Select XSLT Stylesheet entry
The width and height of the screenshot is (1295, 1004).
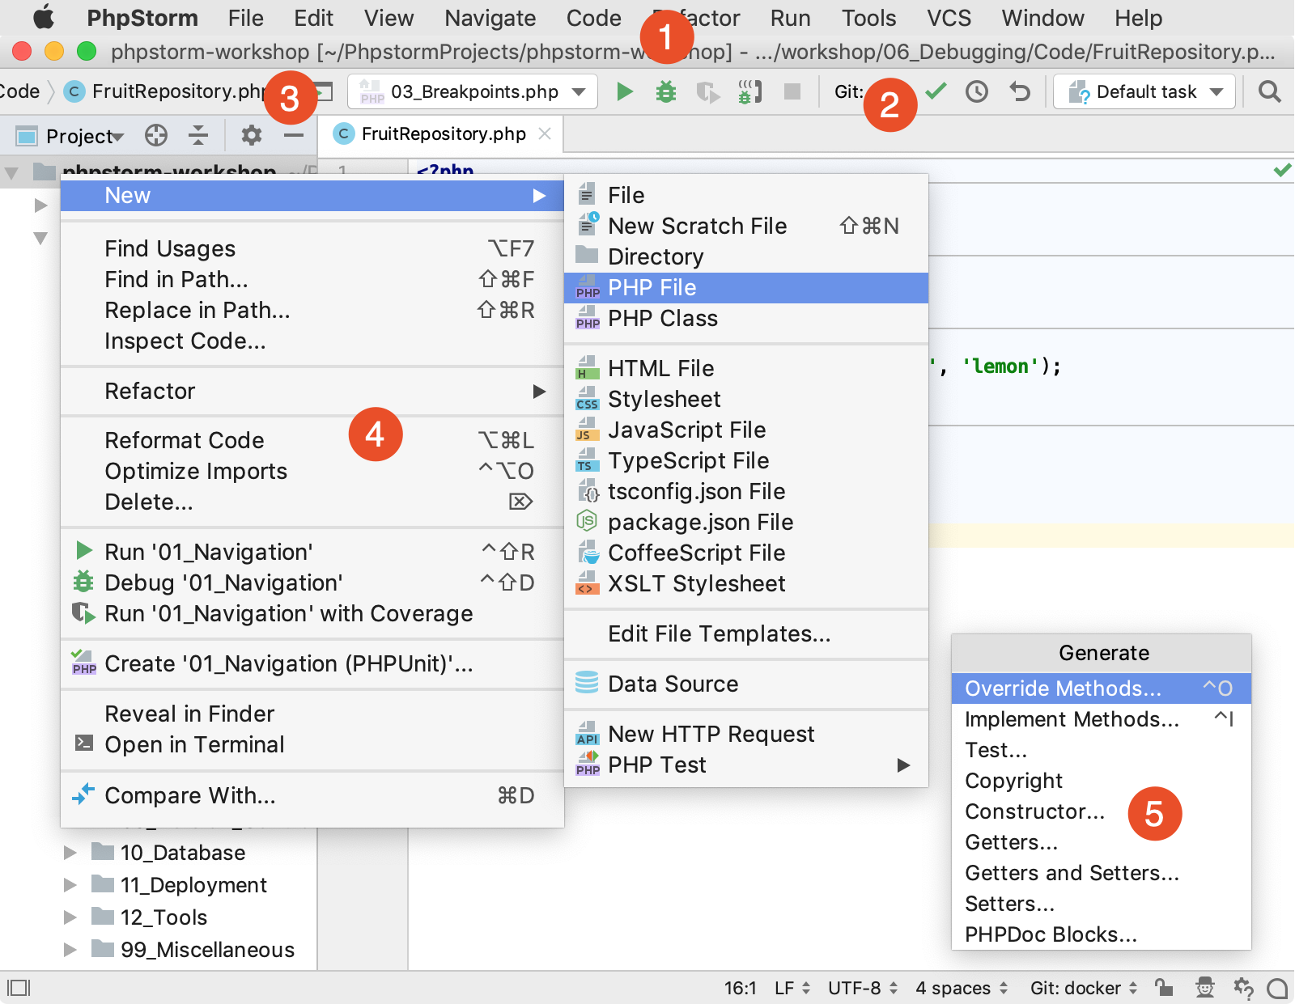click(746, 584)
